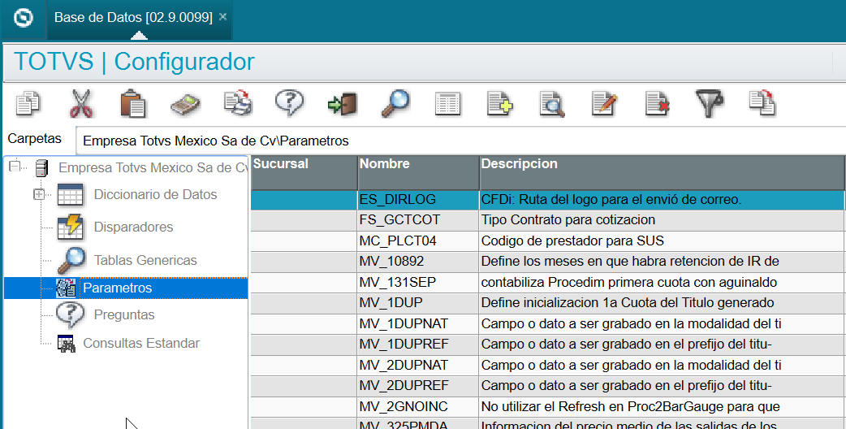Viewport: 846px width, 429px height.
Task: Open Preguntas tree item
Action: (x=124, y=314)
